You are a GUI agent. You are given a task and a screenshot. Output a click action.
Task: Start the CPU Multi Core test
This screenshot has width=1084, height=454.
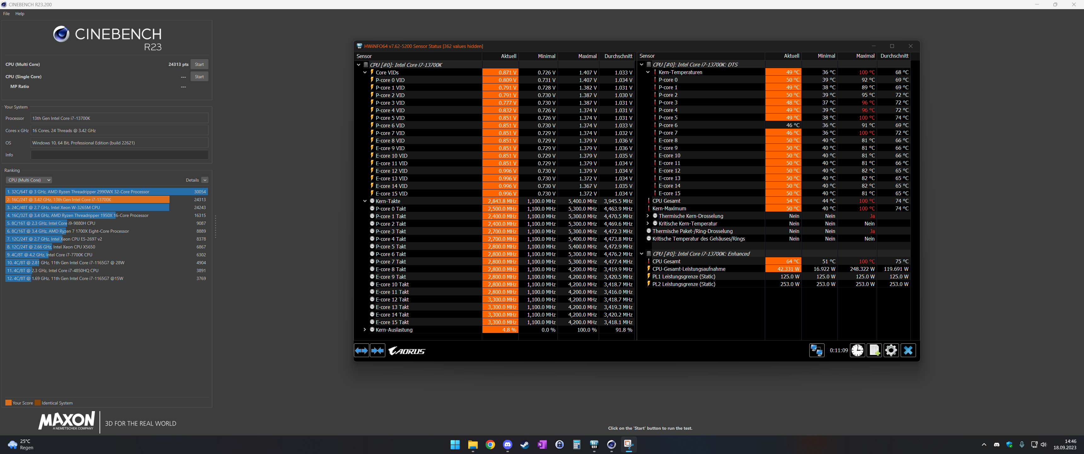pyautogui.click(x=199, y=64)
